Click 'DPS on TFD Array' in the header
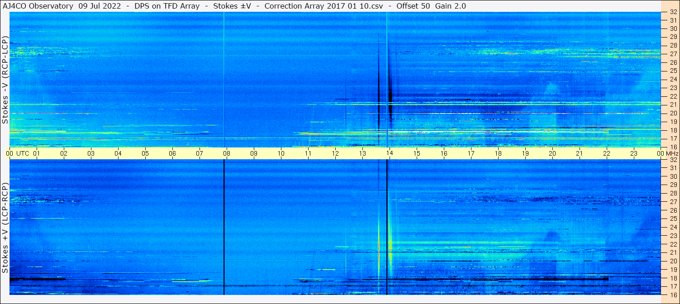The height and width of the screenshot is (304, 680). pos(167,6)
